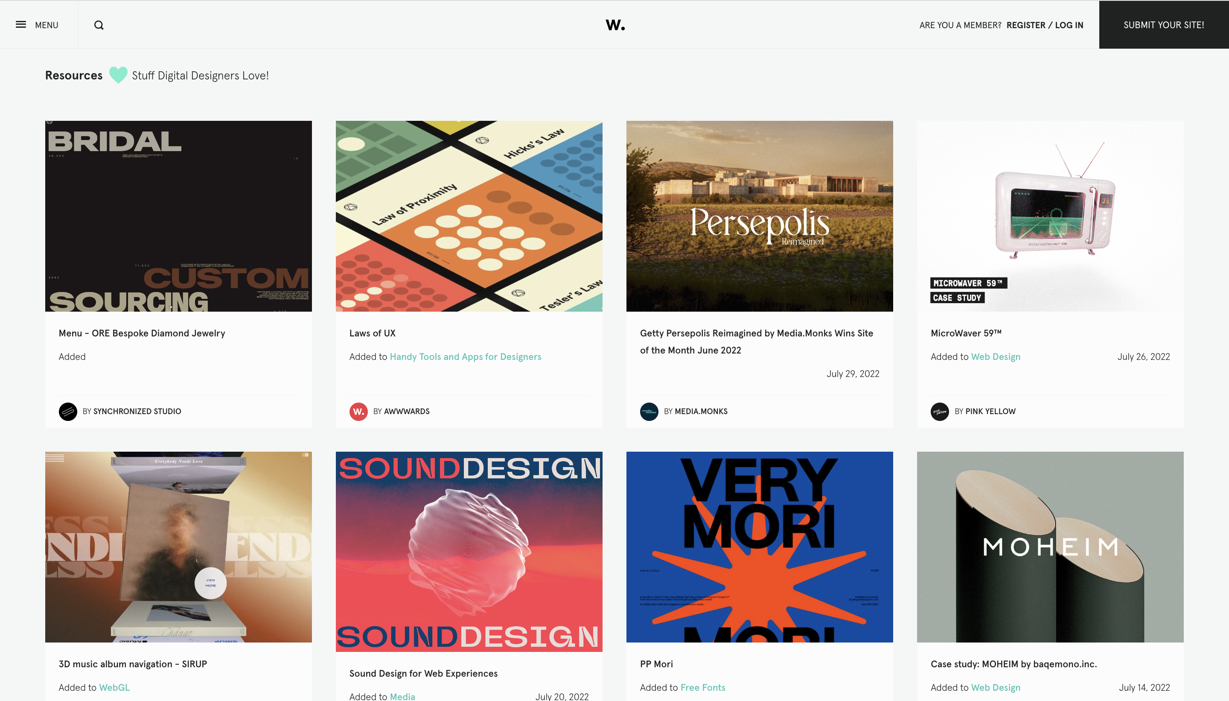Open Bridal Custom Sourcing thumbnail
This screenshot has height=701, width=1229.
(x=178, y=216)
